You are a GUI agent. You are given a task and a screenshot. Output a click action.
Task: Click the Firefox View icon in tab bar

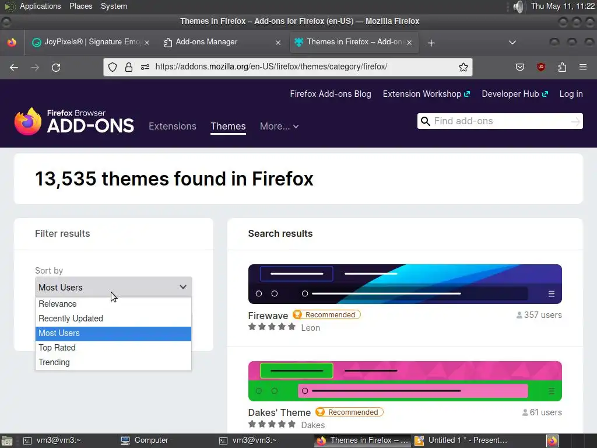[x=12, y=42]
